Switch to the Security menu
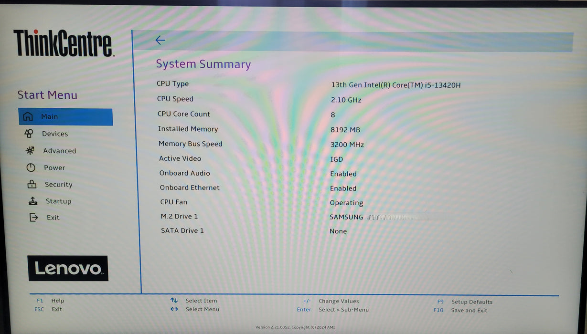Screen dimensions: 587x334 (x=59, y=185)
